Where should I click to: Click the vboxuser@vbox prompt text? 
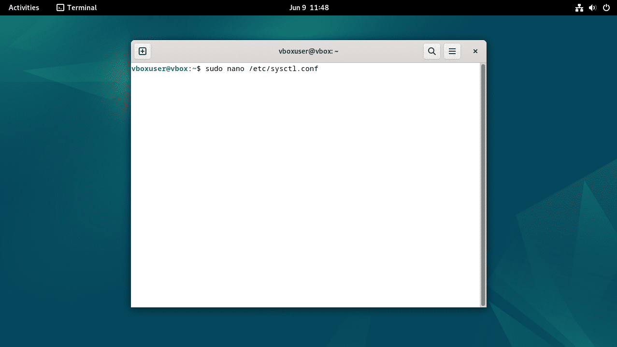tap(159, 68)
